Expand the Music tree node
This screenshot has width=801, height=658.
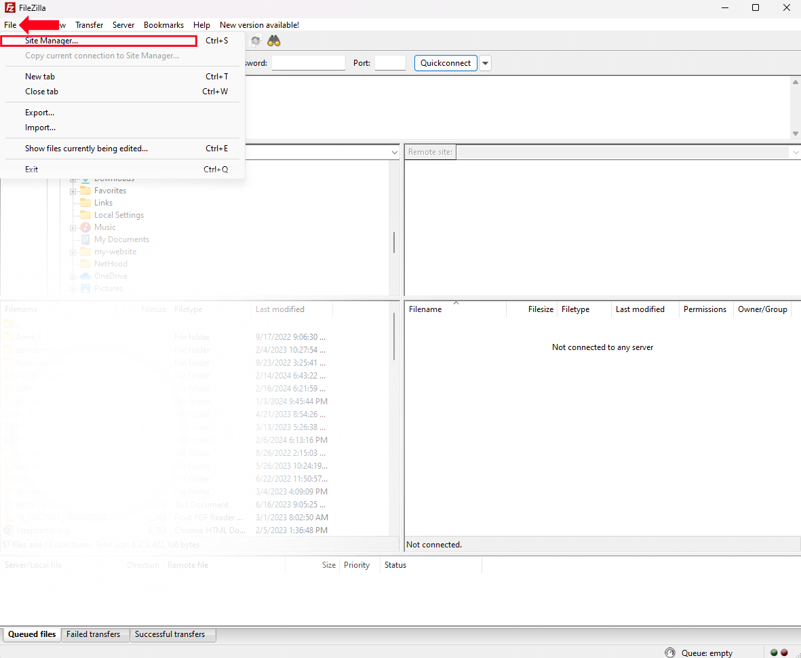[x=73, y=229]
